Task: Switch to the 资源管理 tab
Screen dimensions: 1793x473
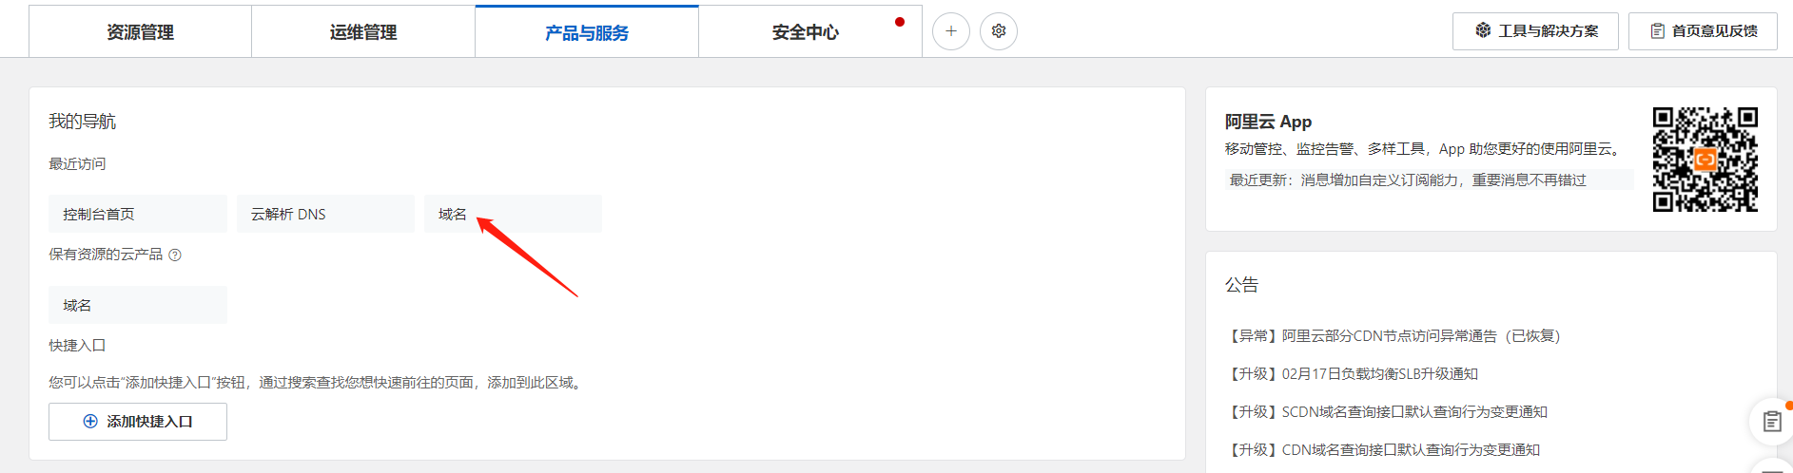Action: (x=140, y=32)
